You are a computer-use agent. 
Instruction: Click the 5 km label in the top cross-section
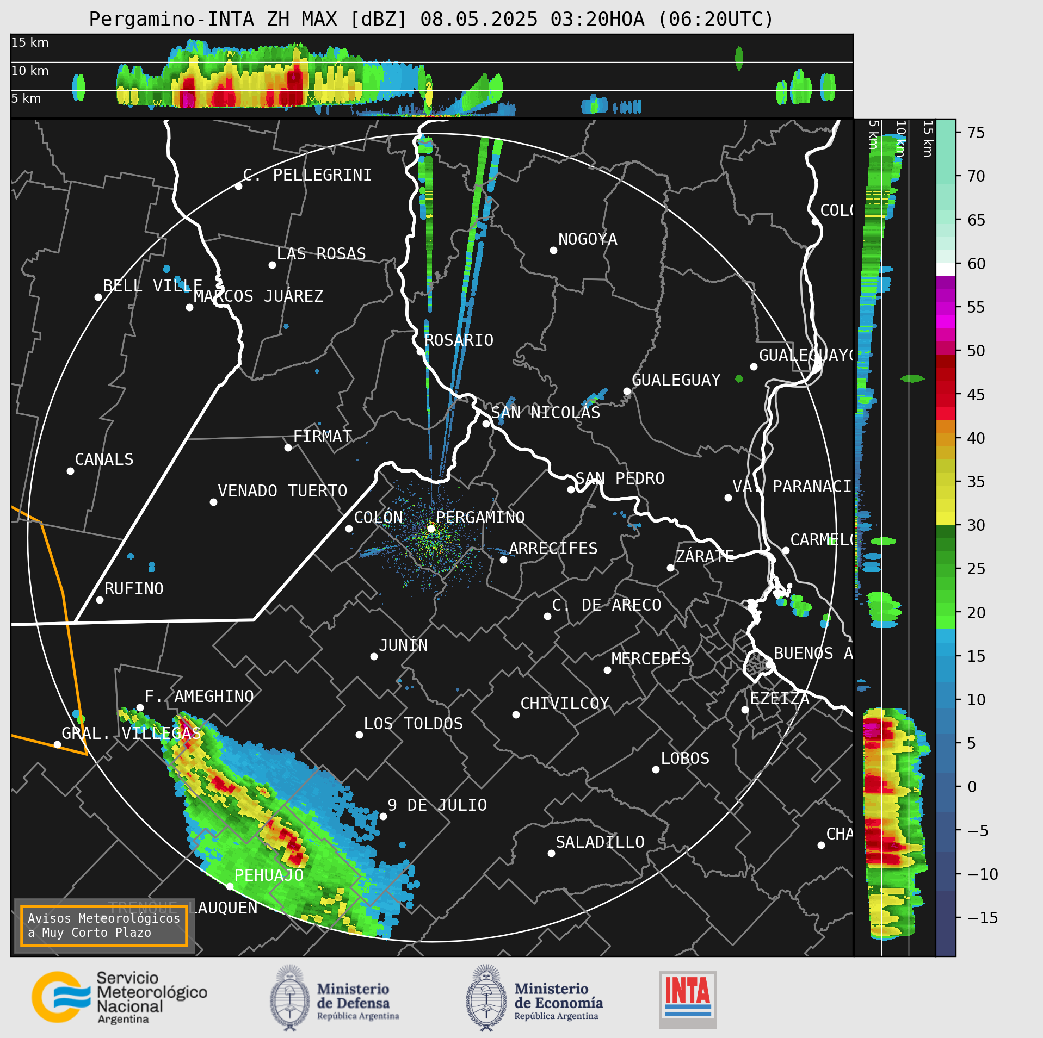click(x=26, y=98)
